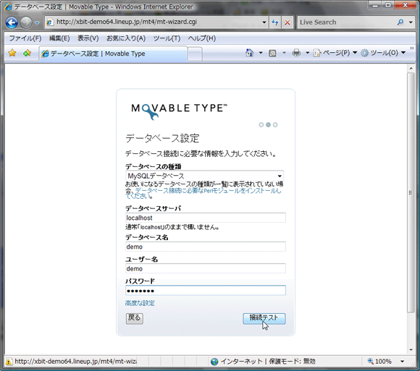Click the パスワード field

[x=206, y=291]
